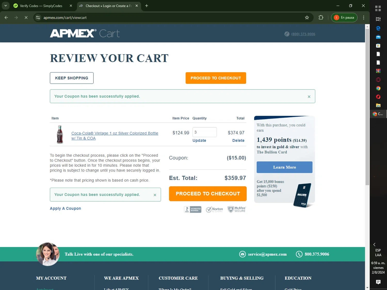Click the ESP LAA language indicator

[378, 253]
